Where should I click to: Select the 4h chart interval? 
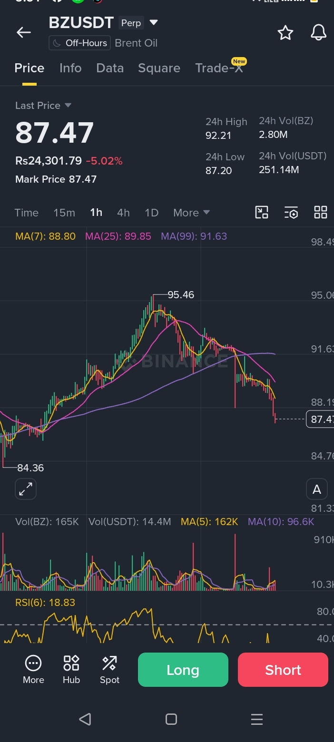123,213
